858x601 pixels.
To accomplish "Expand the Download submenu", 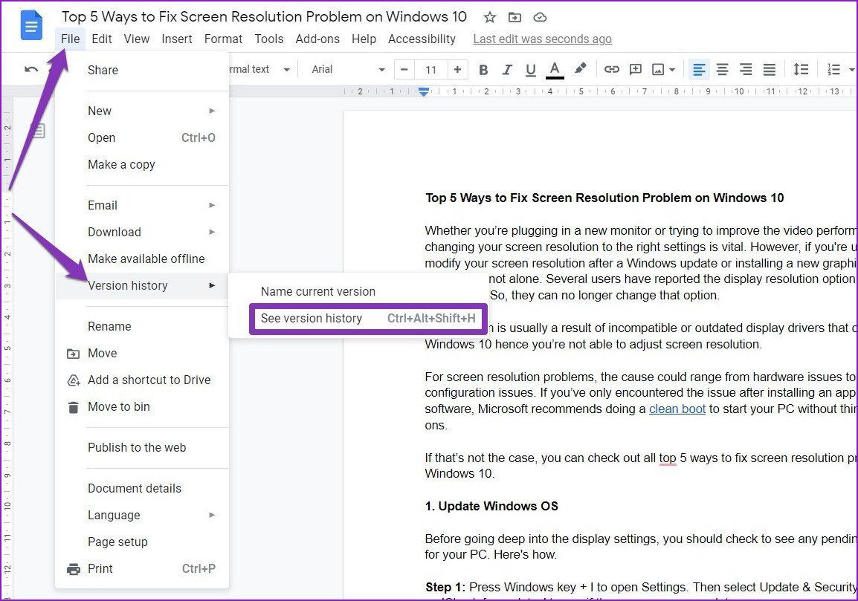I will click(x=142, y=232).
